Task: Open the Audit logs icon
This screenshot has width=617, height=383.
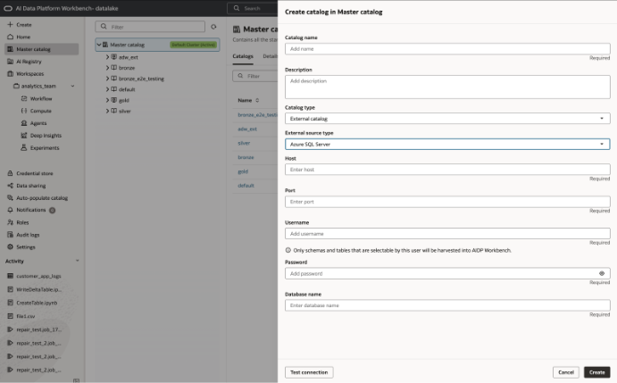Action: click(x=10, y=235)
